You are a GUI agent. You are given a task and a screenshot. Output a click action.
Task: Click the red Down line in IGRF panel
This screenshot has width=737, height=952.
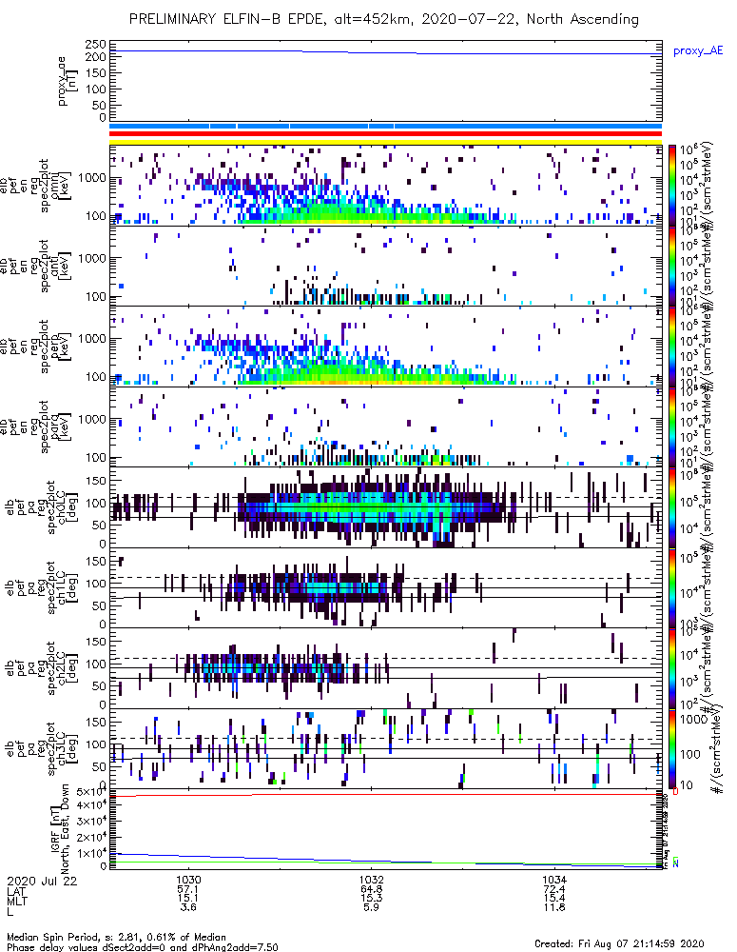point(386,794)
